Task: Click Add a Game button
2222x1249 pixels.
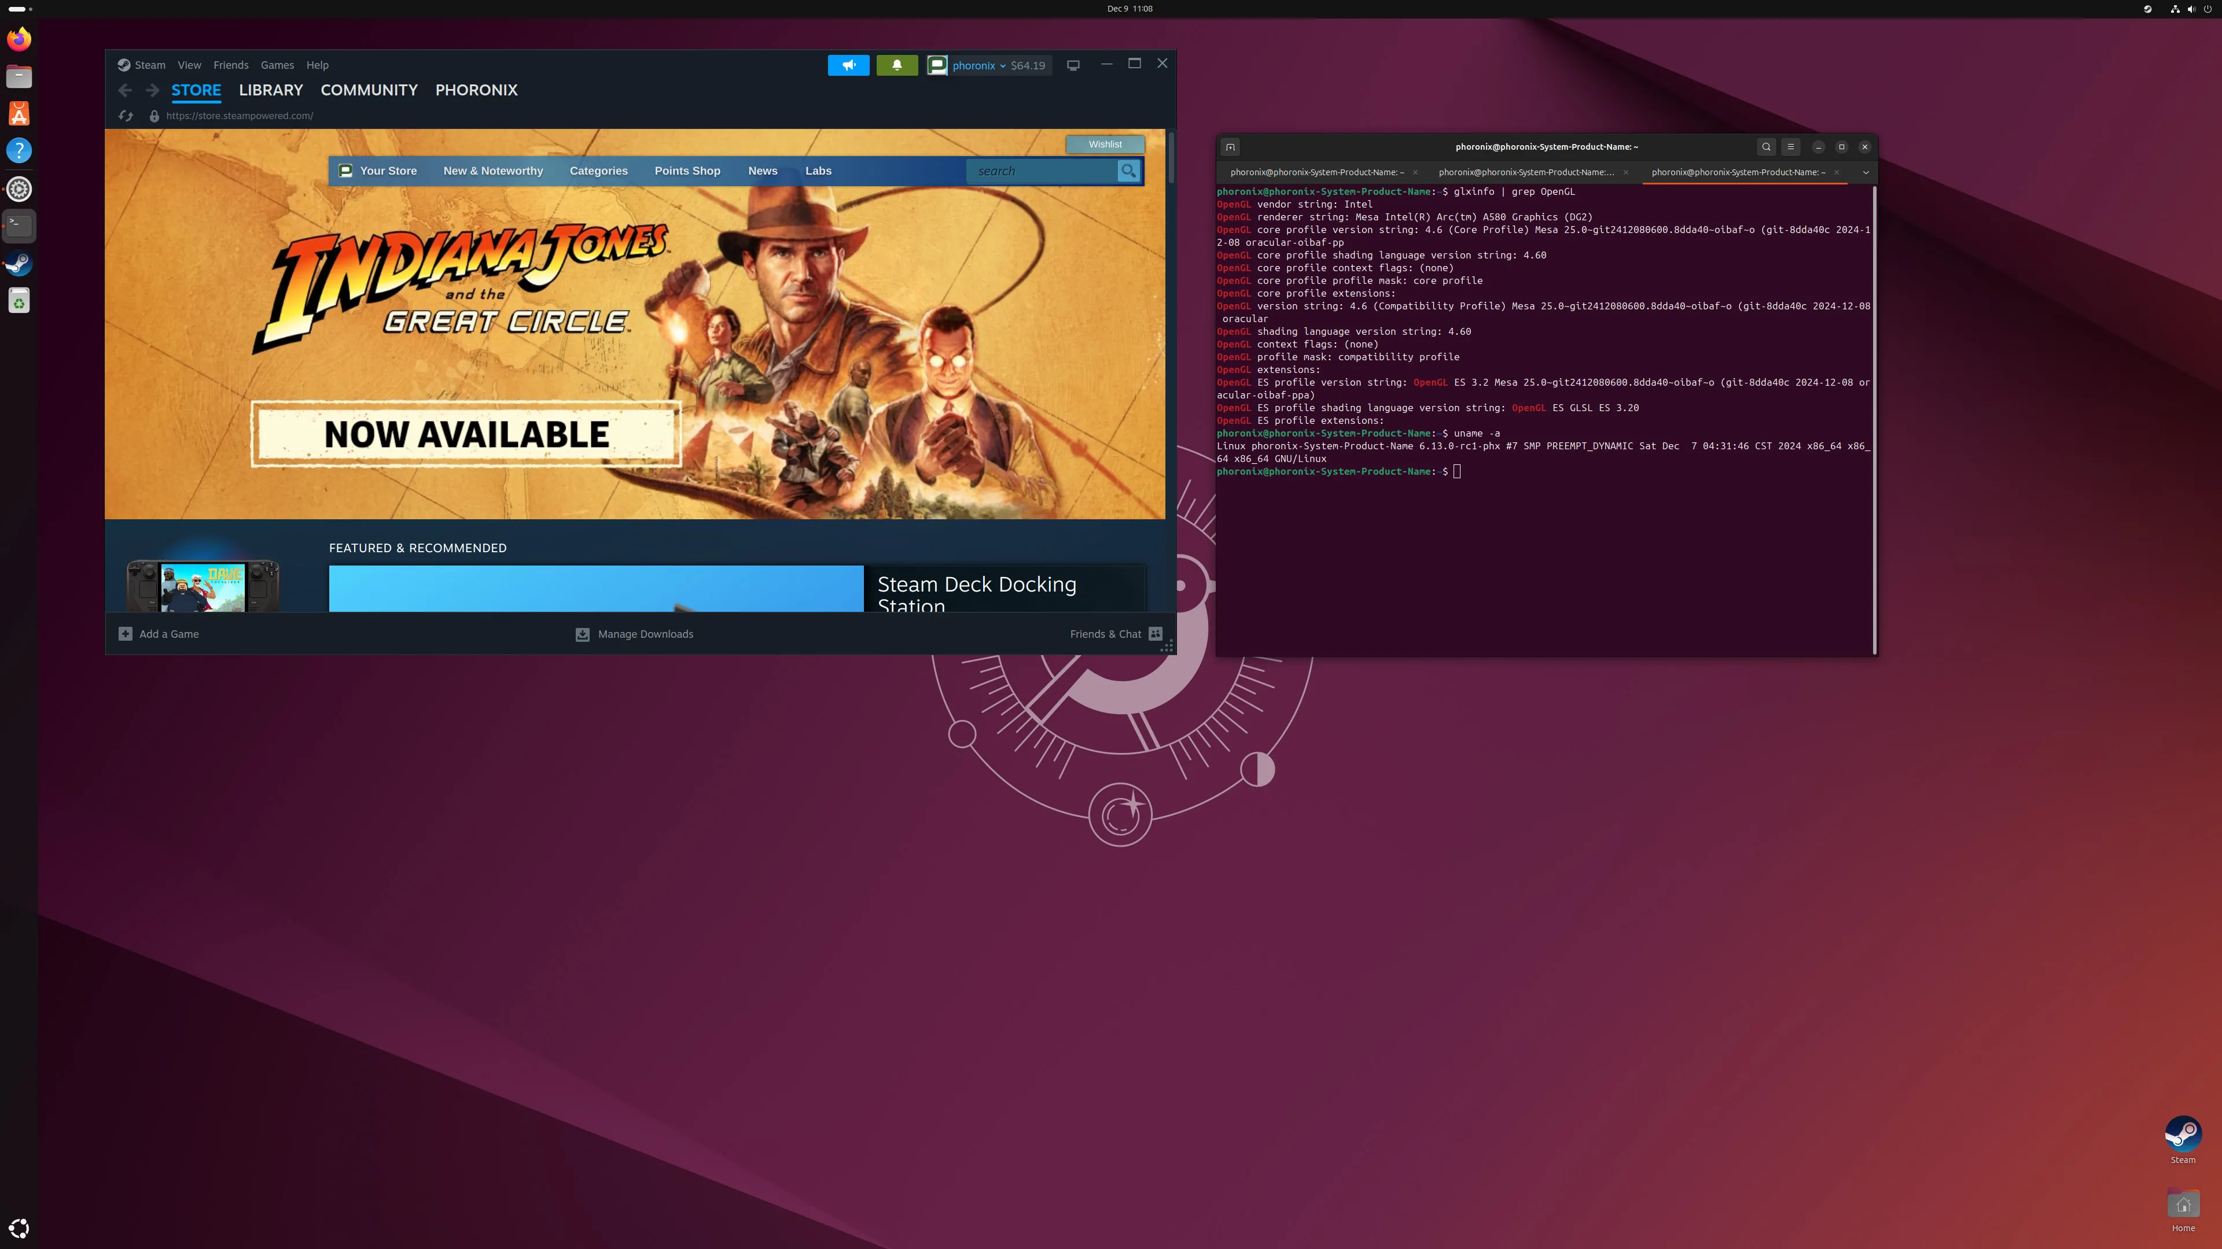Action: tap(159, 634)
